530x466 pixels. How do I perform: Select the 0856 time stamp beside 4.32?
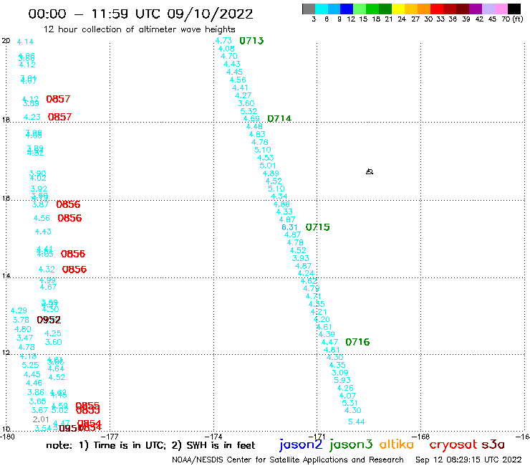74,270
